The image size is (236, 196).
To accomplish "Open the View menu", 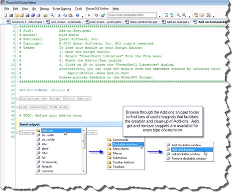I will click(x=25, y=9).
